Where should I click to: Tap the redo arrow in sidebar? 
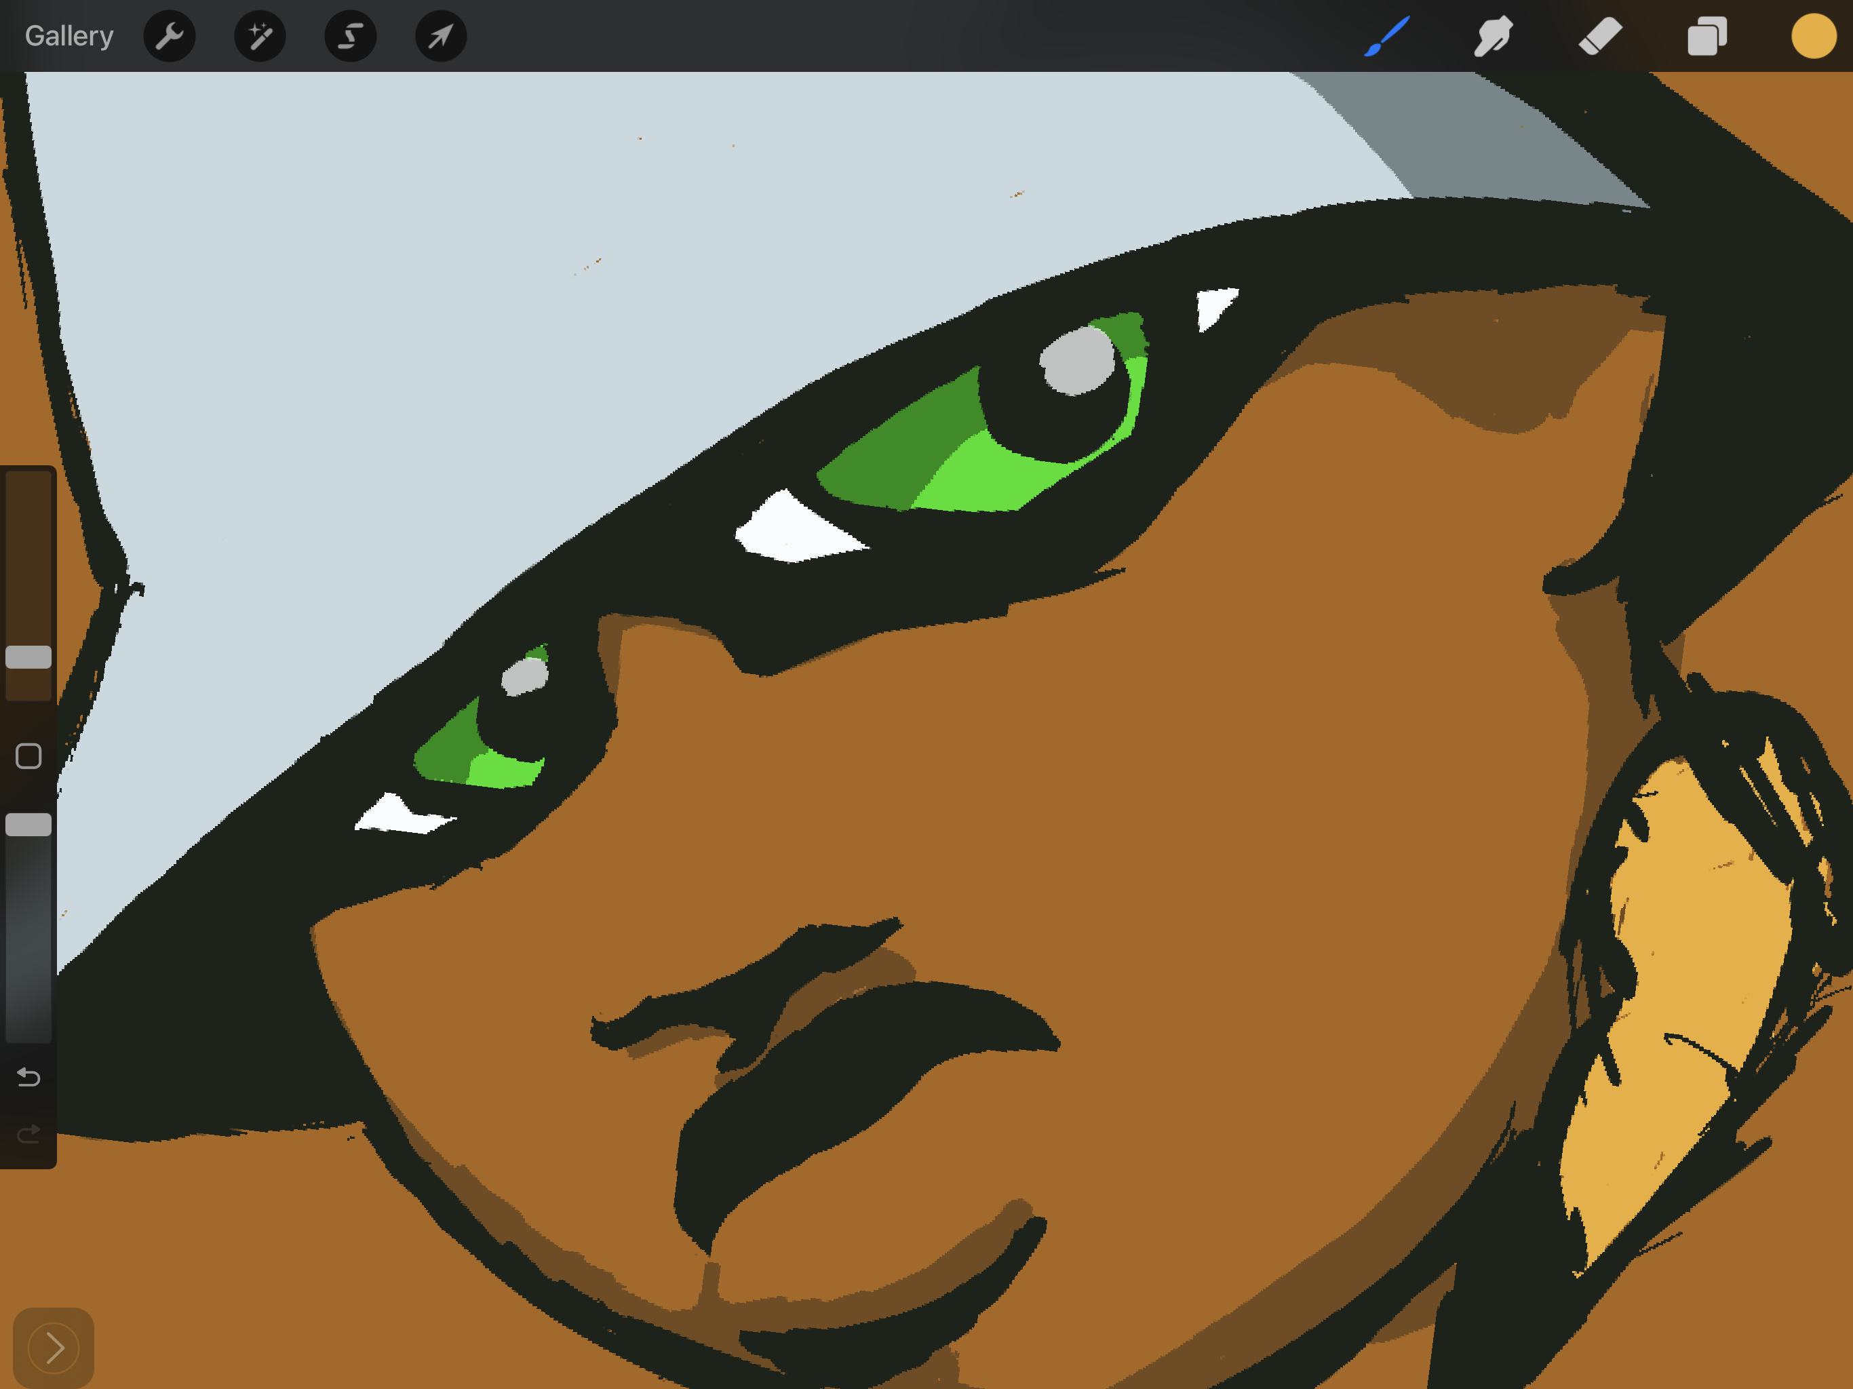pos(28,1133)
